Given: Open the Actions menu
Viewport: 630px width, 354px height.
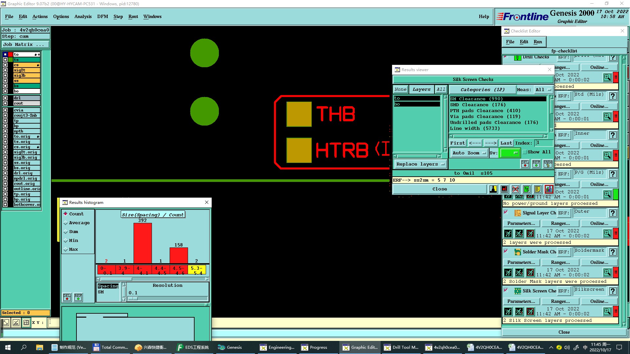Looking at the screenshot, I should click(x=40, y=16).
